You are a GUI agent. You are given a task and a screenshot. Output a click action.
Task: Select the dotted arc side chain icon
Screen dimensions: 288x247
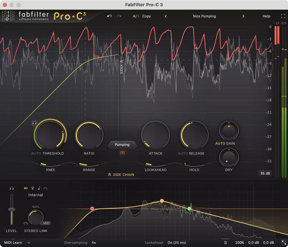(x=45, y=188)
